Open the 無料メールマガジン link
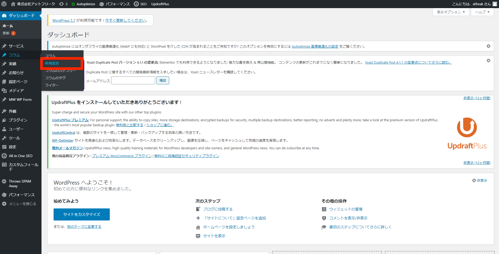The image size is (499, 254). 67,148
